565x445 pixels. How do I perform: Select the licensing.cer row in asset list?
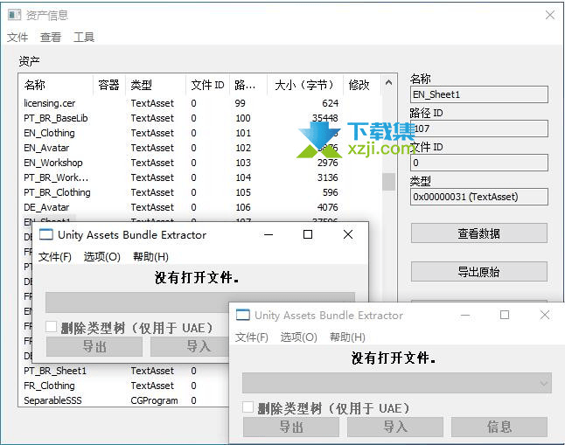[x=50, y=103]
